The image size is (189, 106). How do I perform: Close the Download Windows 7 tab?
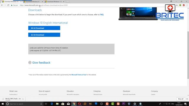64,1
